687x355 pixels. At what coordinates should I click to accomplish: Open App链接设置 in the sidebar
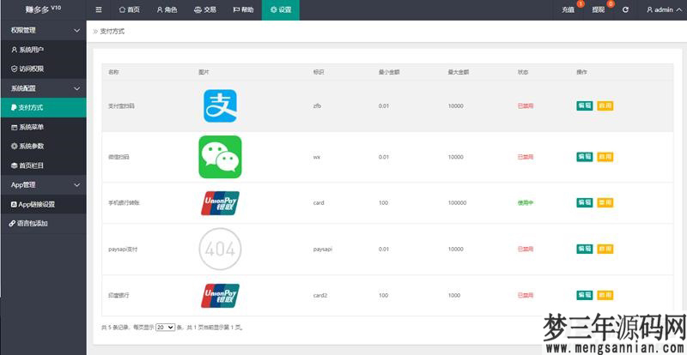click(44, 204)
